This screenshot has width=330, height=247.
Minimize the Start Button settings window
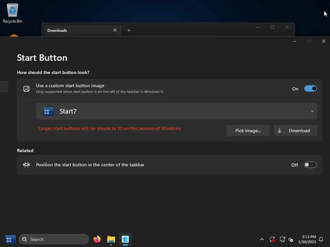pos(295,41)
